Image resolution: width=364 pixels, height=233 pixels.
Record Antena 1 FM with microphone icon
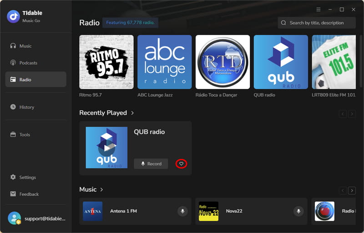[183, 211]
